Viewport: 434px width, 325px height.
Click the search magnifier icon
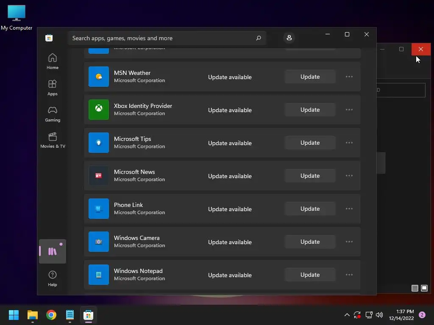258,38
